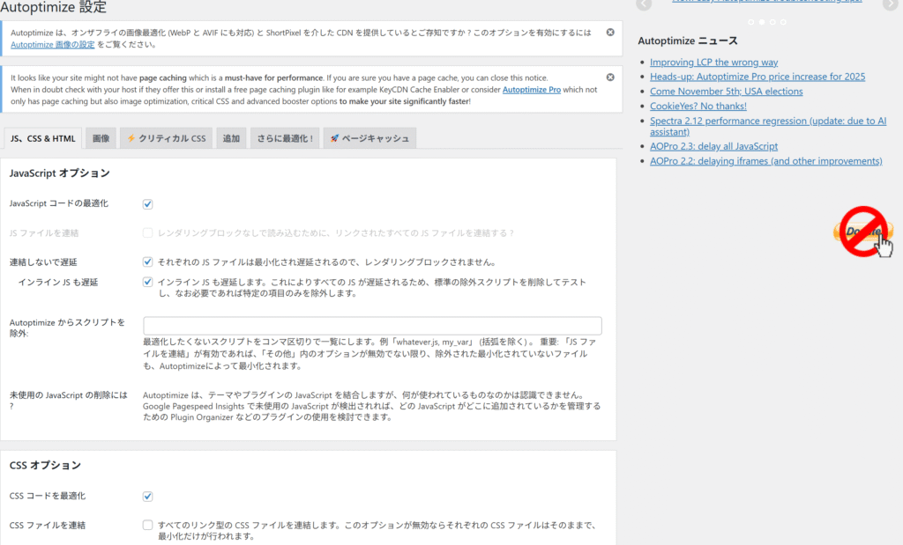Switch to the JS、CSS & HTML tab

tap(42, 138)
